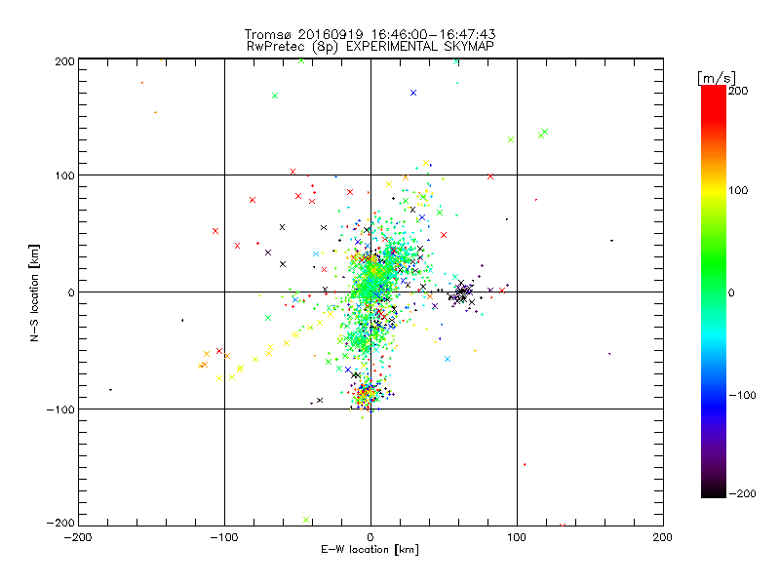Click the red top end of colorbar
The width and height of the screenshot is (780, 585).
click(x=713, y=91)
